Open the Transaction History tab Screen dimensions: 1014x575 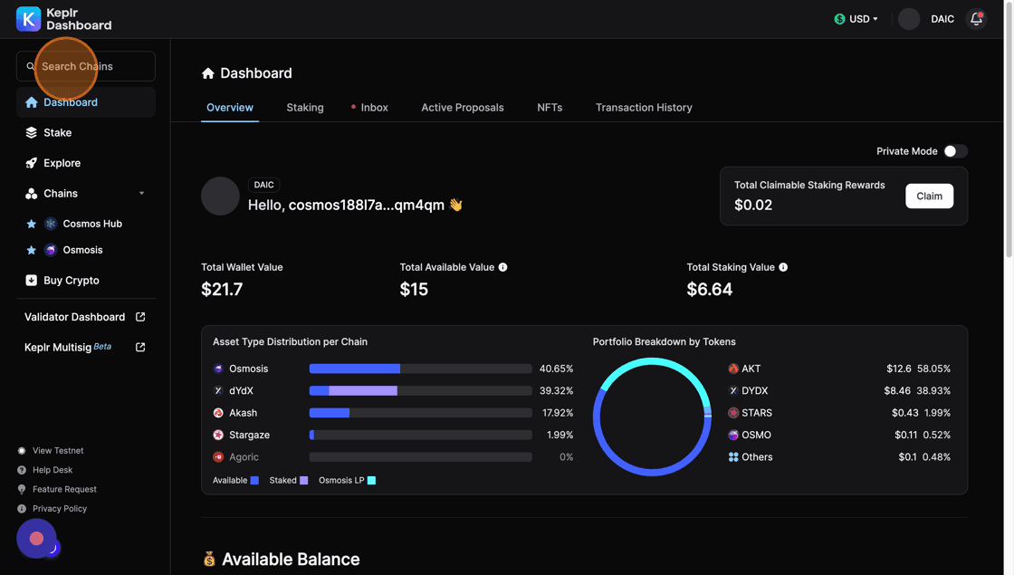point(644,108)
